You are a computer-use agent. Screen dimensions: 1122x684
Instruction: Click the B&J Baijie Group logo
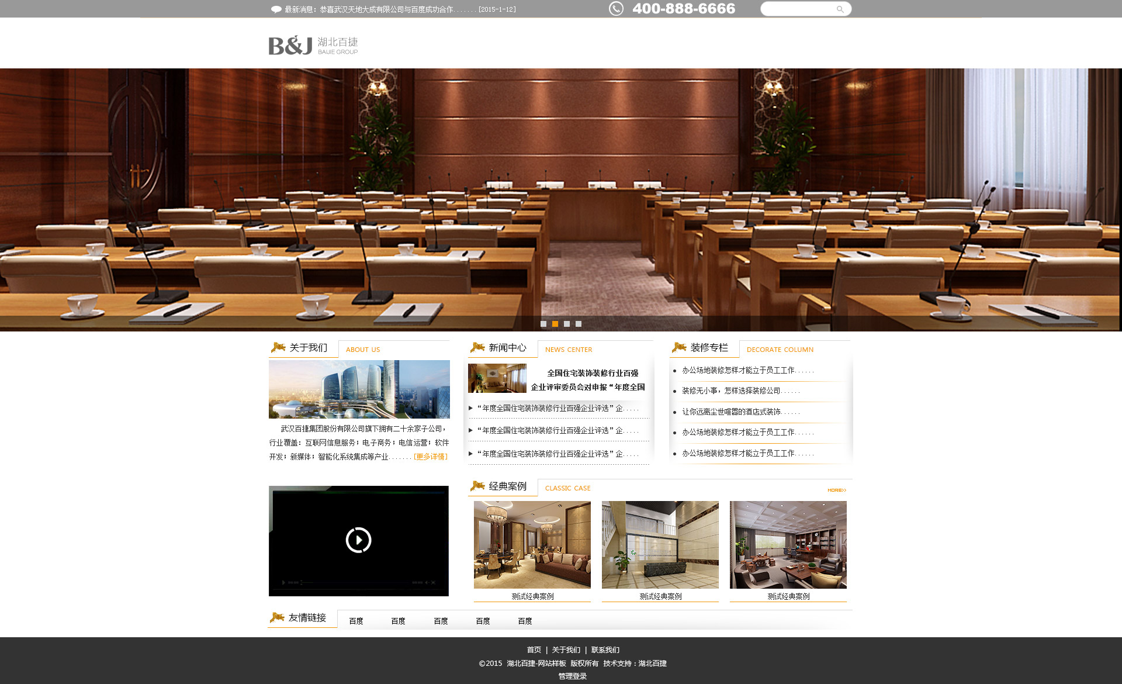313,45
